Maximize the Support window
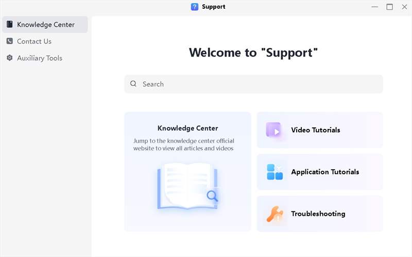This screenshot has height=257, width=412. coord(389,7)
